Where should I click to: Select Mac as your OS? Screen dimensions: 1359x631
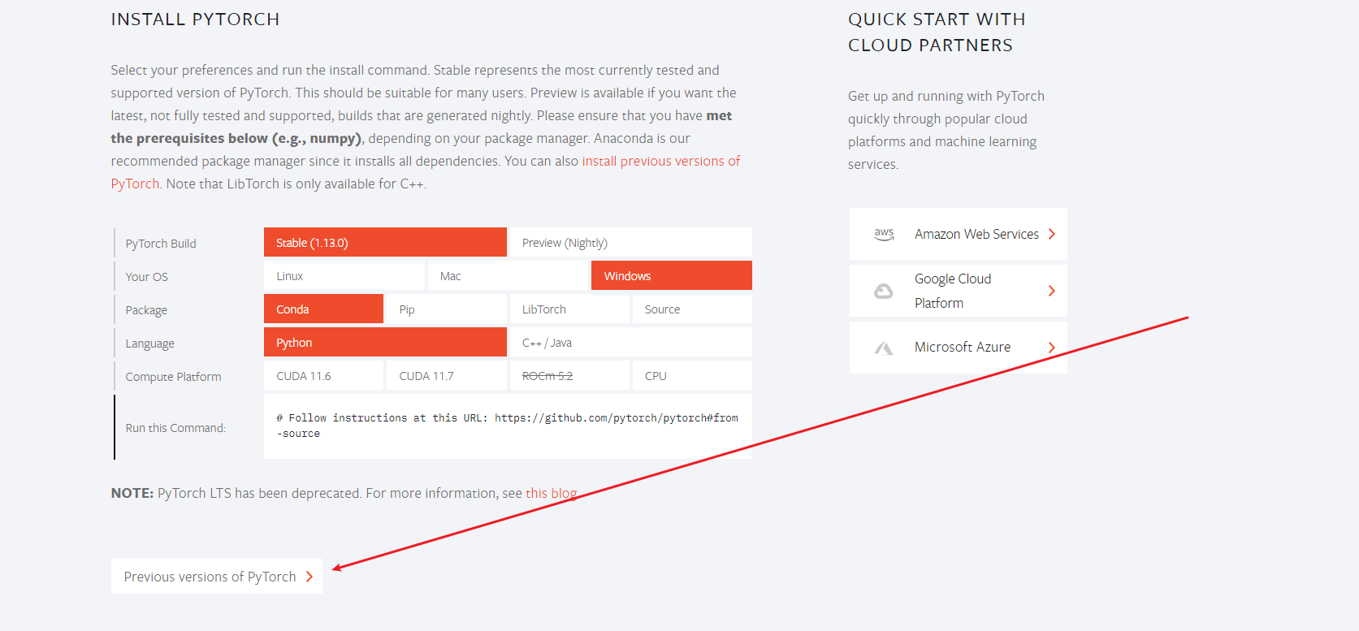click(508, 275)
